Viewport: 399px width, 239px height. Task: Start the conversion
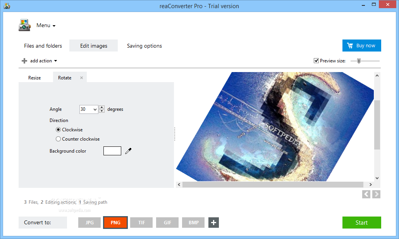361,222
